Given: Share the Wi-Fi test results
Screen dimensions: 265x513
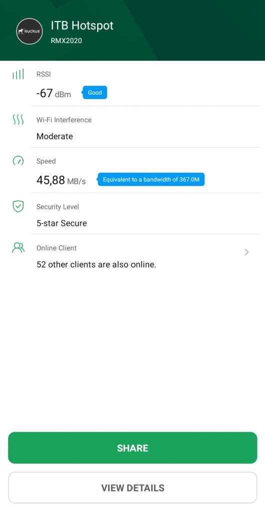Looking at the screenshot, I should tap(132, 448).
